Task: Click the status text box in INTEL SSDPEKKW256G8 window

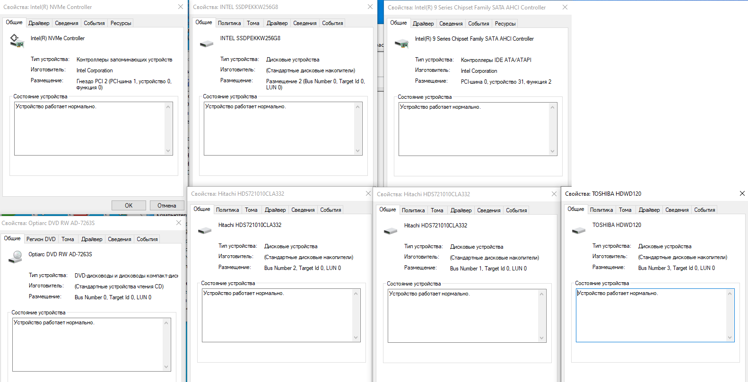Action: click(283, 129)
